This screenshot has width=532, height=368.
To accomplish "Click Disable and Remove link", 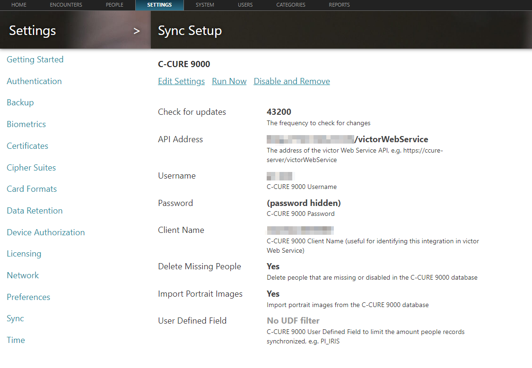I will pos(292,81).
